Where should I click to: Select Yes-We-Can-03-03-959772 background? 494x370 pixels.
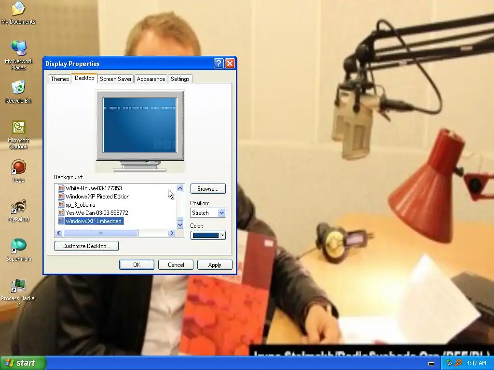click(x=96, y=212)
